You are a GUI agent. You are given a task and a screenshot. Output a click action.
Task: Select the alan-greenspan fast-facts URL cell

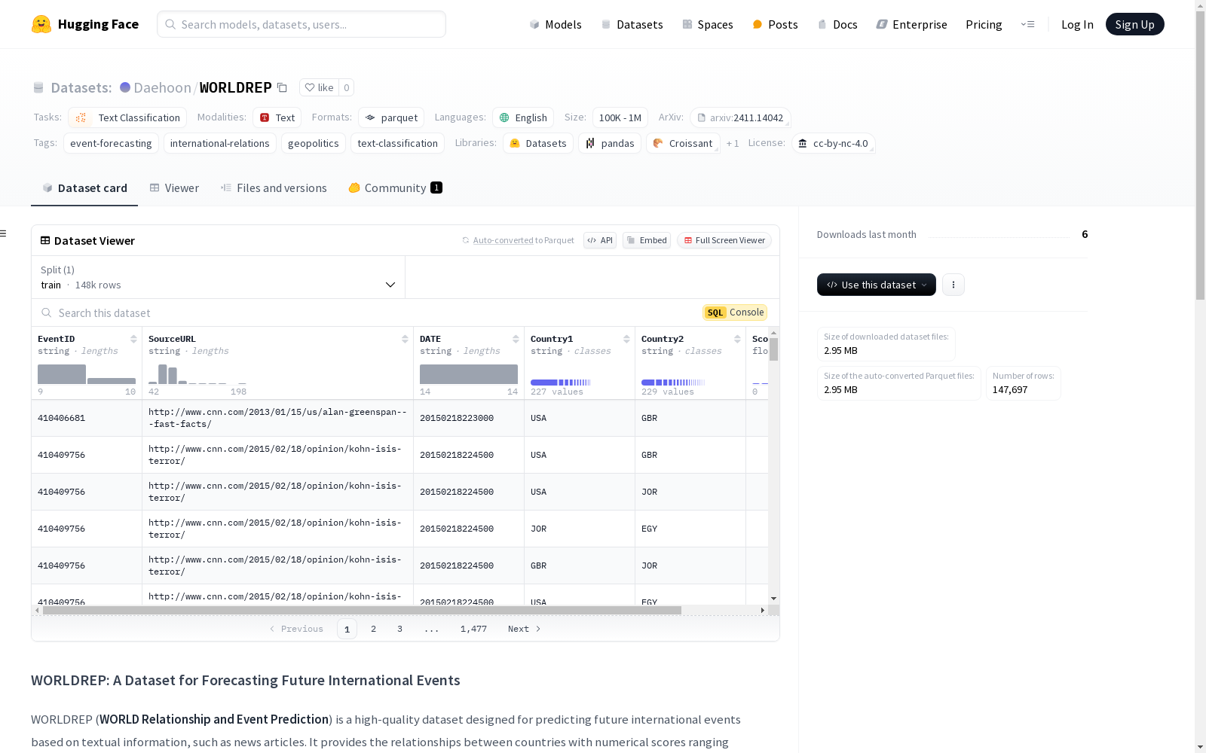[277, 418]
